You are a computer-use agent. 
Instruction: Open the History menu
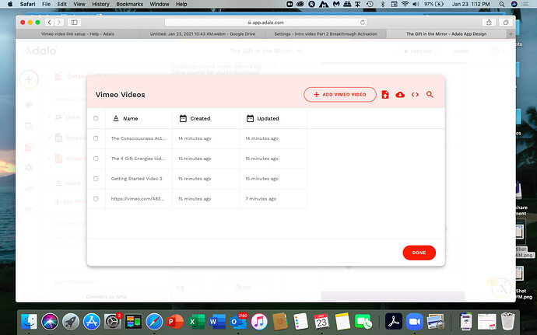(100, 4)
